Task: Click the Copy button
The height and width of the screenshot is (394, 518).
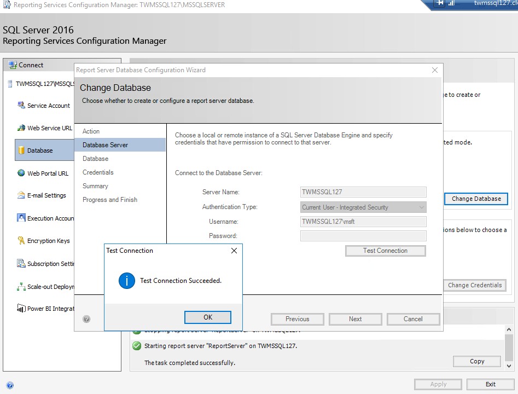Action: pos(477,361)
